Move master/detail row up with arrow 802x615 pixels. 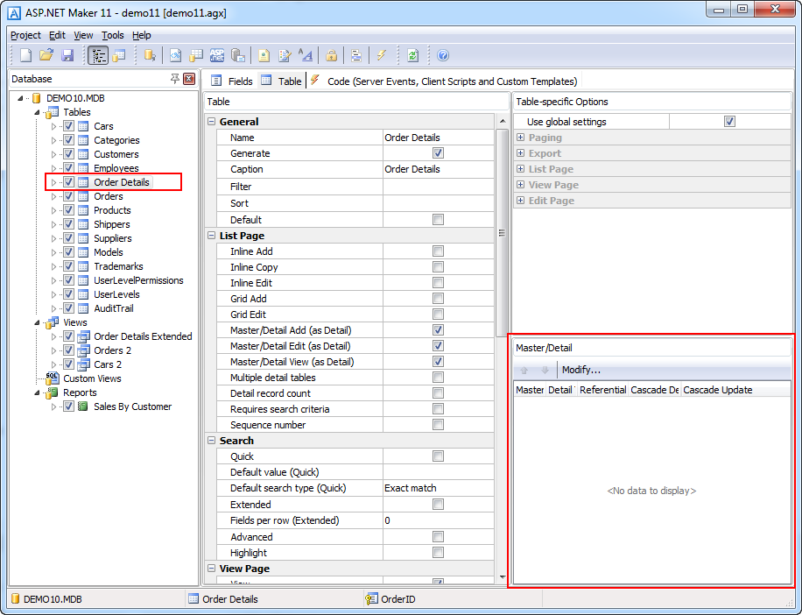(x=524, y=370)
